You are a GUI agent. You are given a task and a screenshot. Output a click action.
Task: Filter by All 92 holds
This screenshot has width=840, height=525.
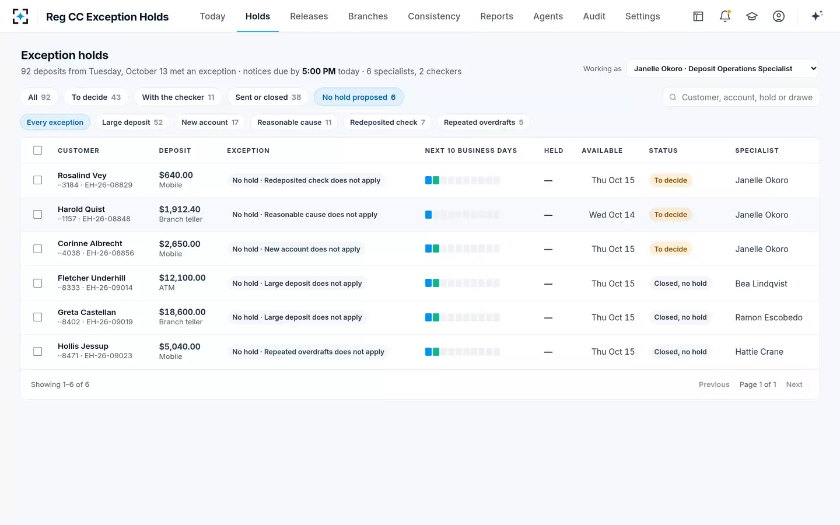tap(40, 97)
